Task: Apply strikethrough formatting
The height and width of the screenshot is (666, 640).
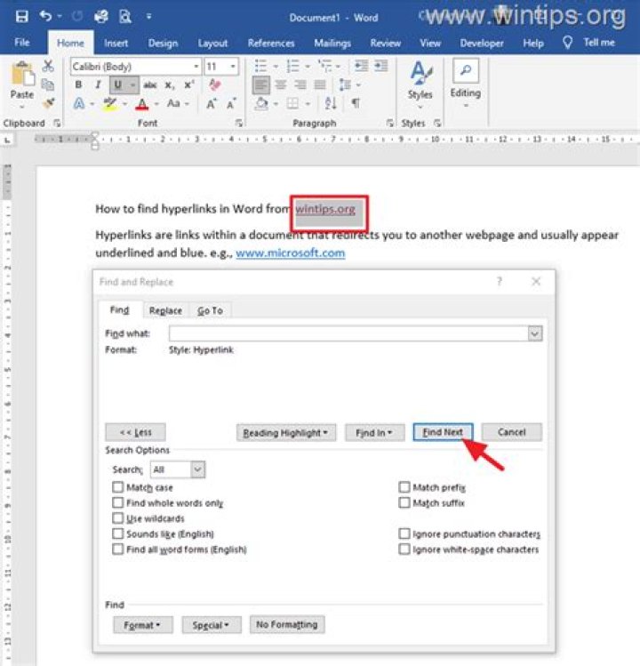Action: click(x=149, y=85)
